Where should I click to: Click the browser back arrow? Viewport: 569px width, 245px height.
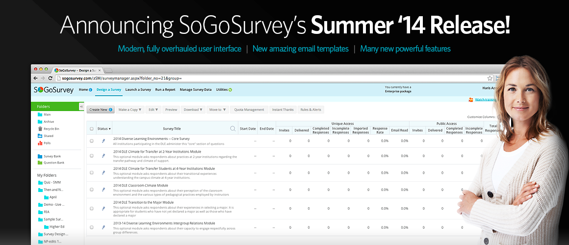point(35,78)
